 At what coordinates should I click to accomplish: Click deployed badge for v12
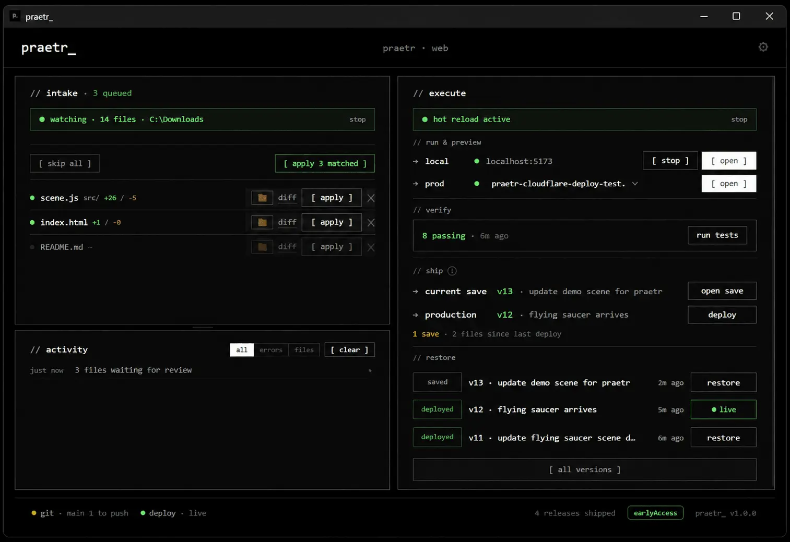(438, 409)
